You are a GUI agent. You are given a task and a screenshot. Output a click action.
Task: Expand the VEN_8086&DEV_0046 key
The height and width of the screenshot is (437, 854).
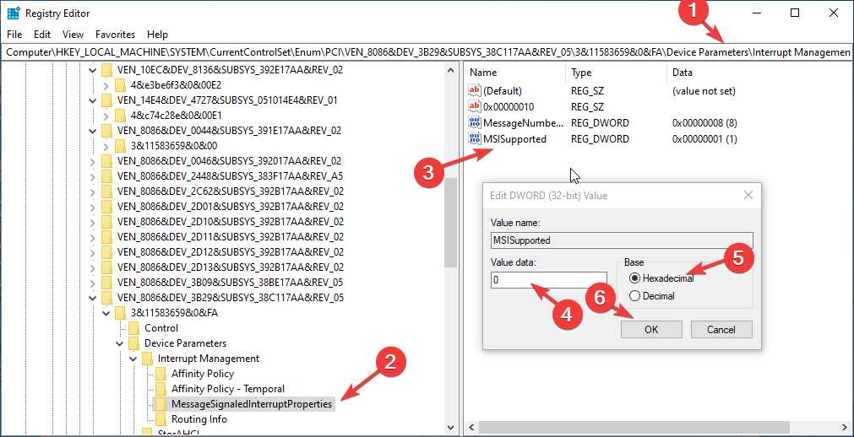pyautogui.click(x=92, y=161)
